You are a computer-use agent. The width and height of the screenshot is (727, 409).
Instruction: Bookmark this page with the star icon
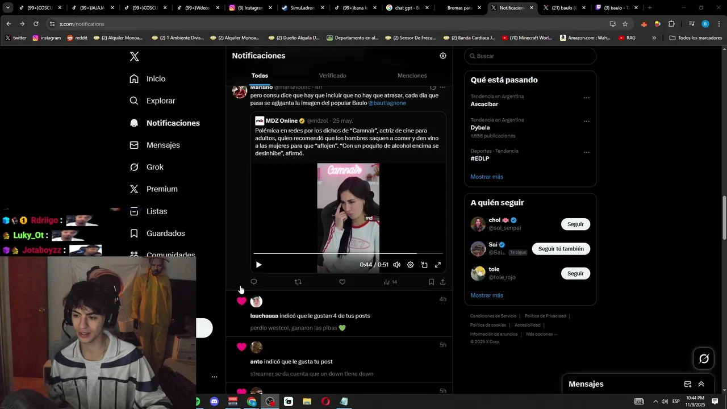tap(625, 24)
